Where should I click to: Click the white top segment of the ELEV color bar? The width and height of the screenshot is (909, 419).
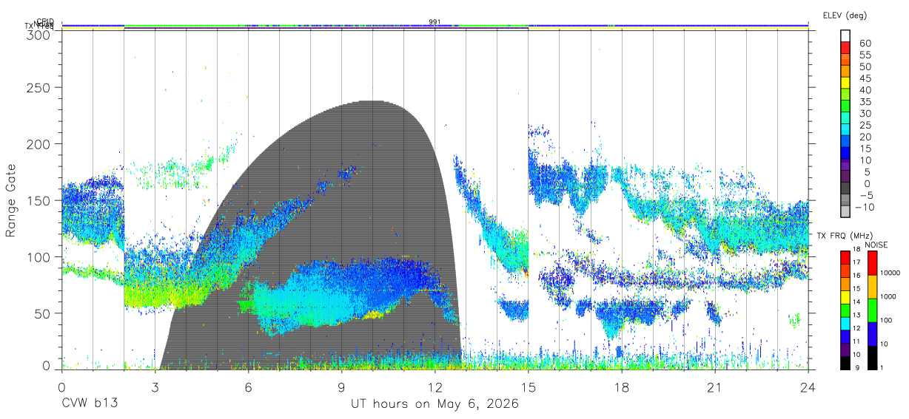[x=845, y=36]
